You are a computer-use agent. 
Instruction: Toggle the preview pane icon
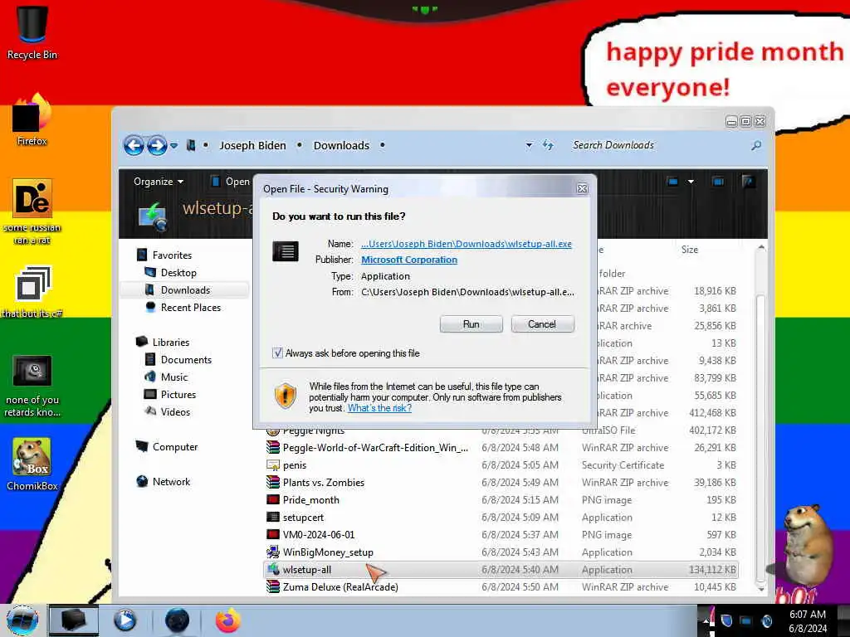tap(718, 182)
